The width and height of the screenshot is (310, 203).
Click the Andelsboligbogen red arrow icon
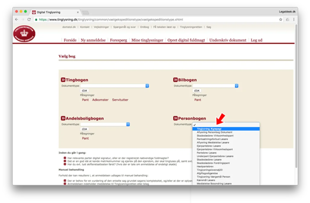[x=63, y=118]
